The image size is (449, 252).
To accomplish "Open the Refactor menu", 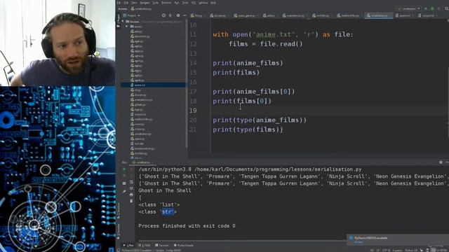I will [x=166, y=3].
